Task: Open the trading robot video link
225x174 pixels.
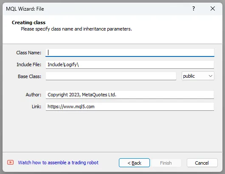Action: tap(58, 163)
